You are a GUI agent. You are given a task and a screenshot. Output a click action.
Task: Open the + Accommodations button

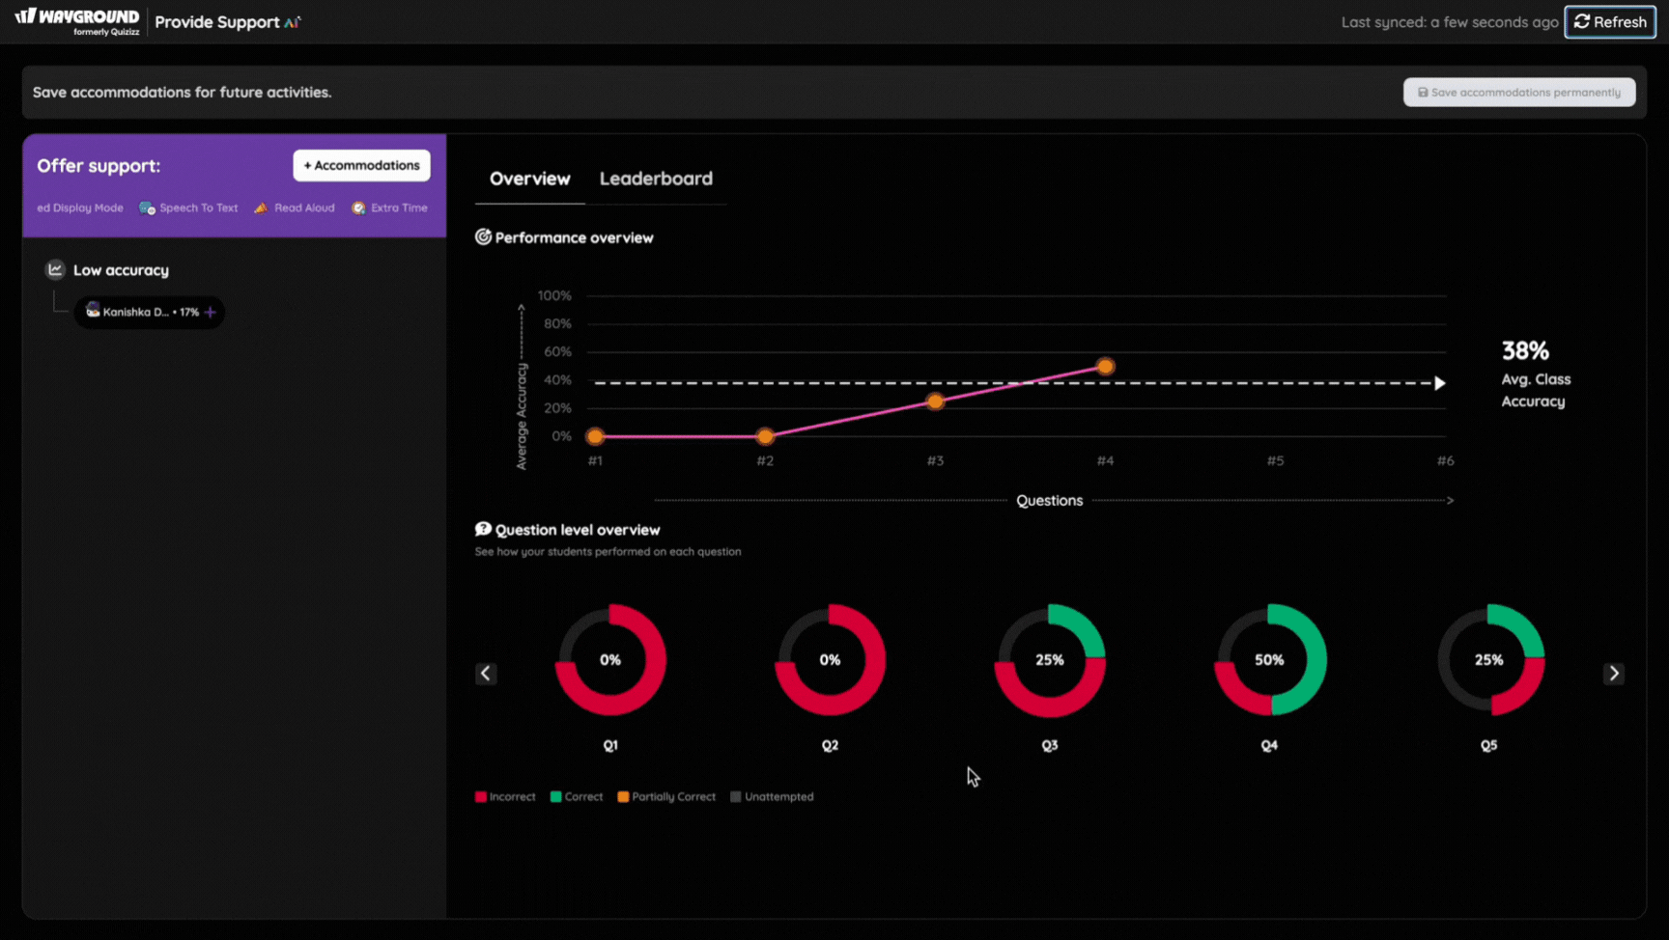[x=361, y=165]
